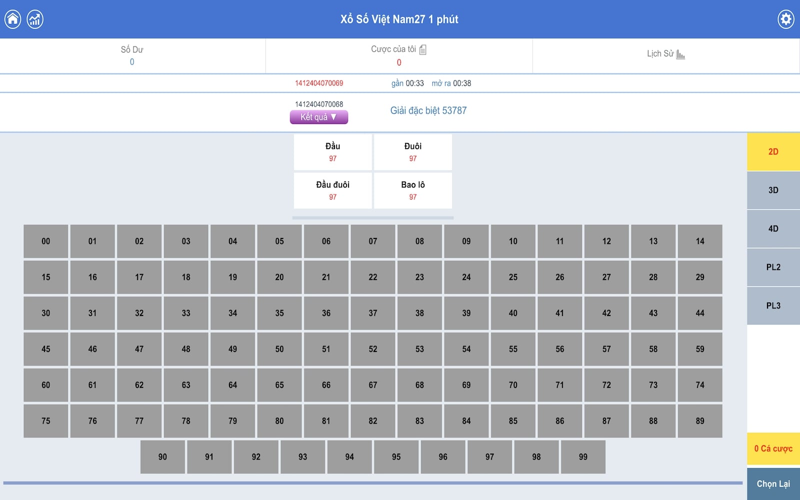Open the settings gear icon
The height and width of the screenshot is (500, 800).
(786, 19)
